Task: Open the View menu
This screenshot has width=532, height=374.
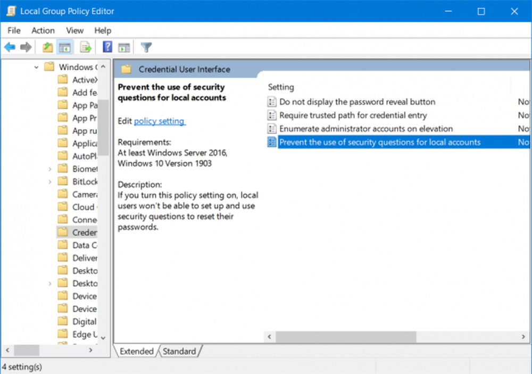Action: point(74,30)
